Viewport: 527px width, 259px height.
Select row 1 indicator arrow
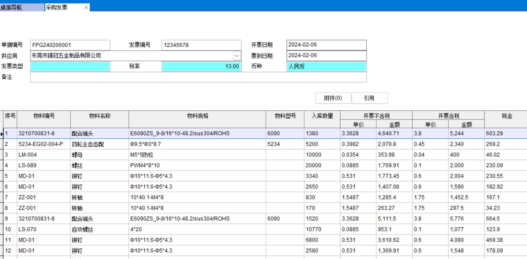click(2, 134)
